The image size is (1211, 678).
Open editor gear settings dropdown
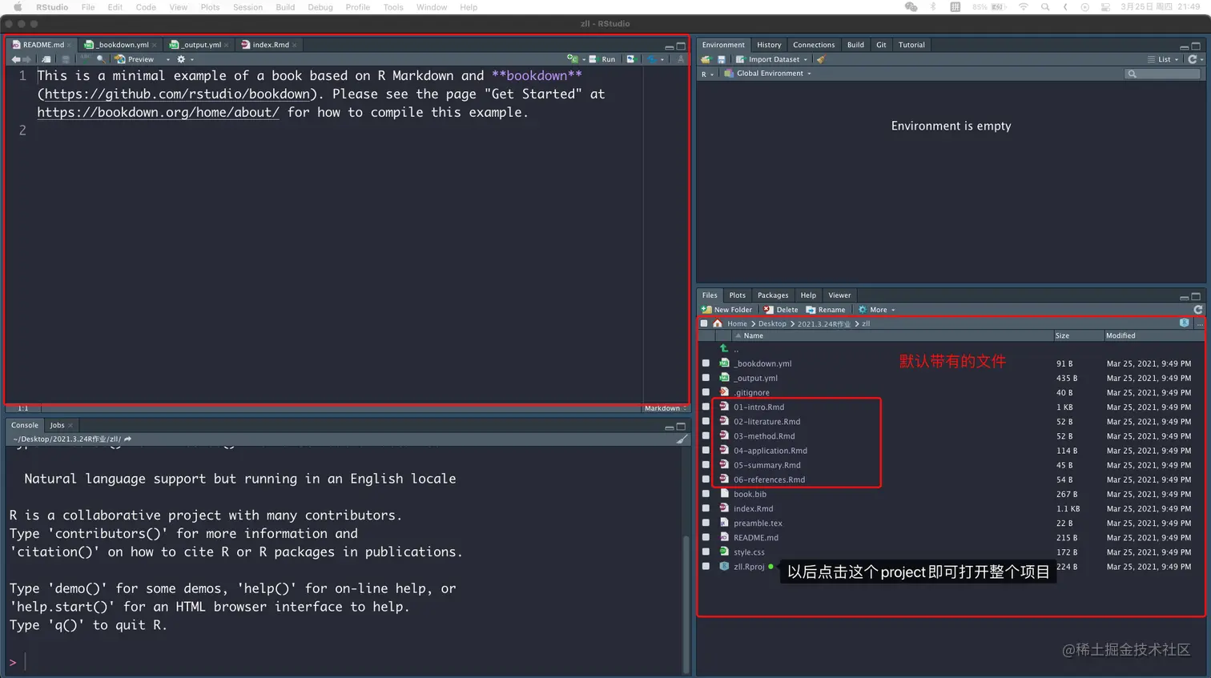coord(185,59)
